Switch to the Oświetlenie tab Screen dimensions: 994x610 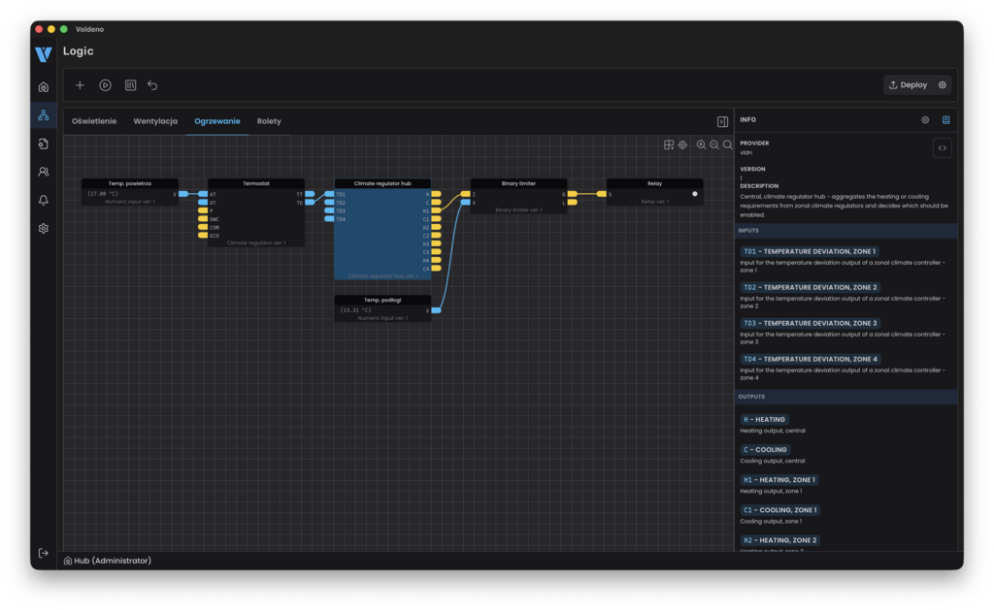point(94,121)
